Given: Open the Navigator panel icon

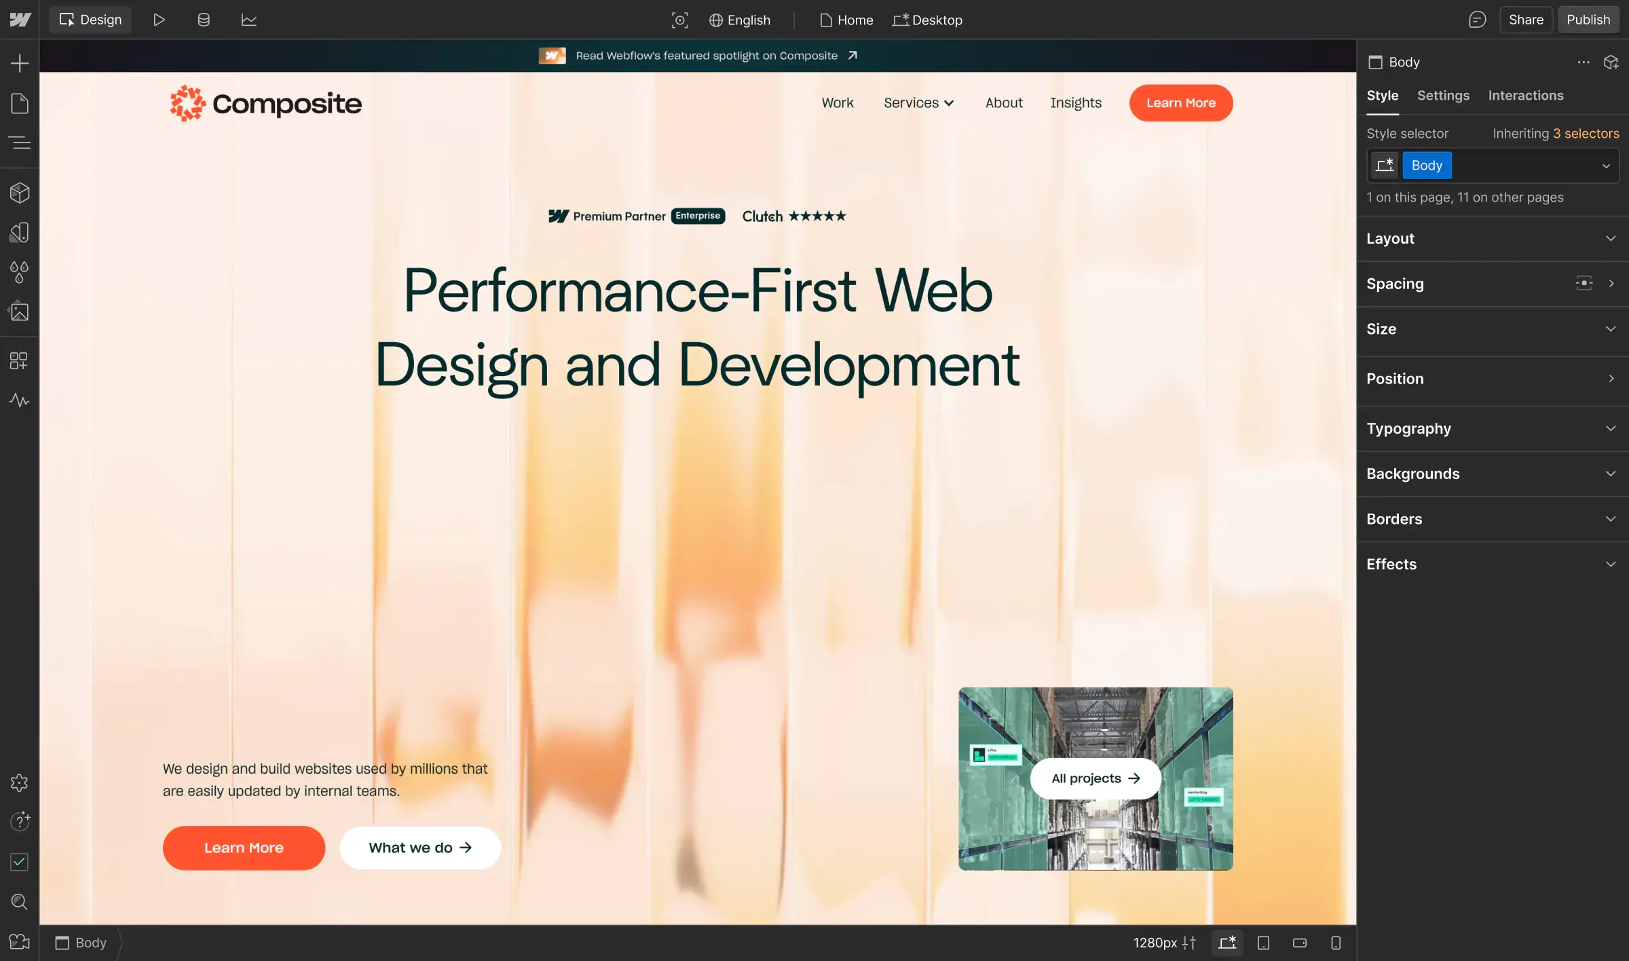Looking at the screenshot, I should 19,143.
